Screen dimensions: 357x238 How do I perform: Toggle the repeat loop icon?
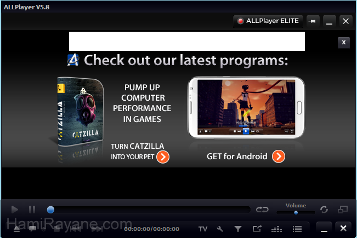(x=262, y=210)
